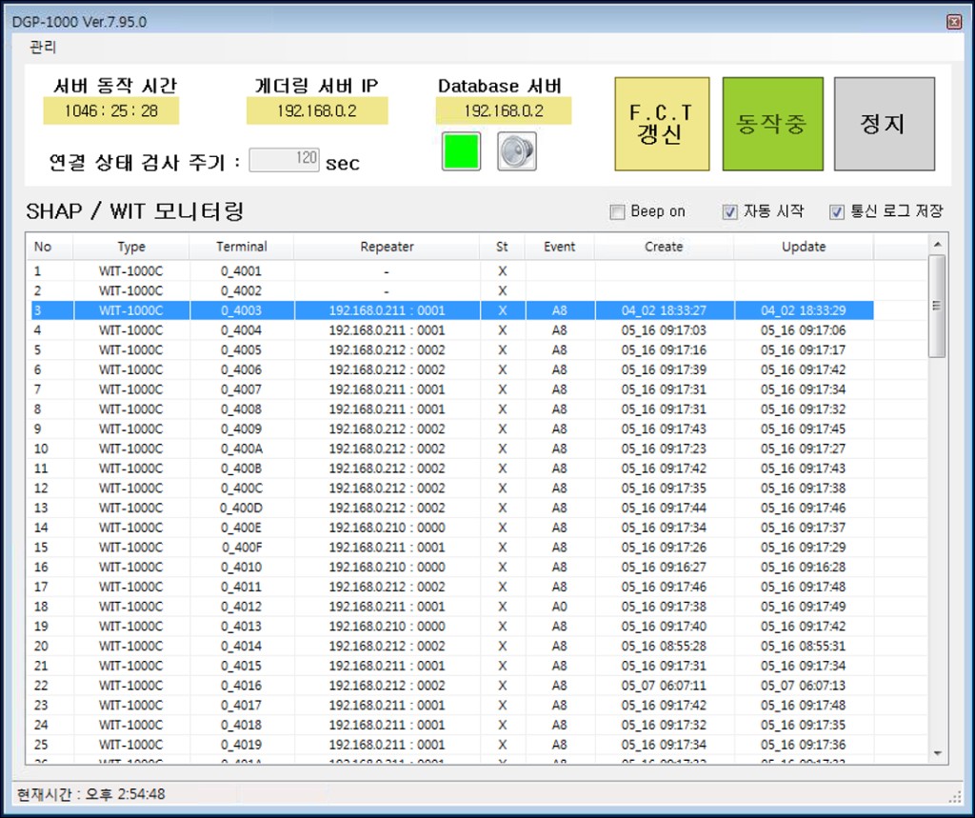Sort by the Update column header
975x818 pixels.
pos(804,247)
